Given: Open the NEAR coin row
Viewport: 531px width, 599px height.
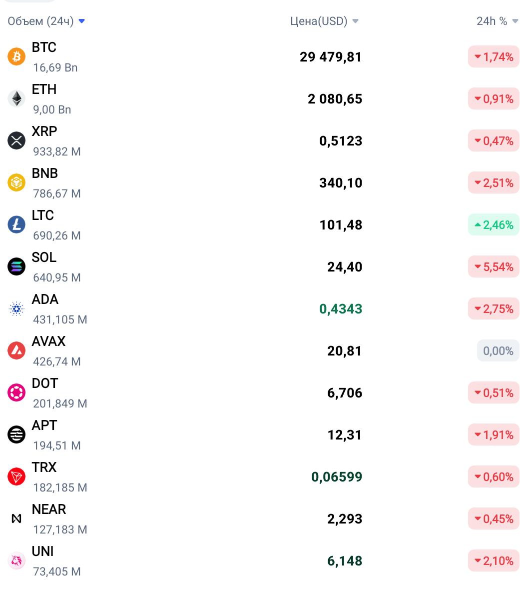Looking at the screenshot, I should point(263,519).
